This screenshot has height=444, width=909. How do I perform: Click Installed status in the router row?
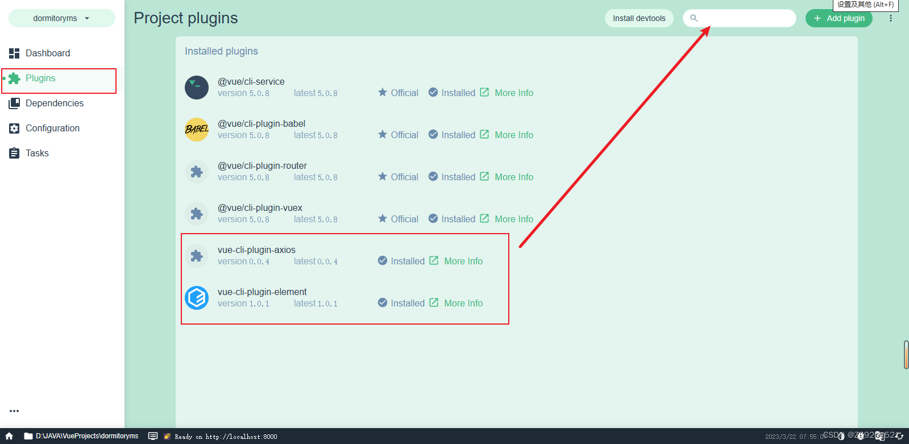[x=452, y=177]
